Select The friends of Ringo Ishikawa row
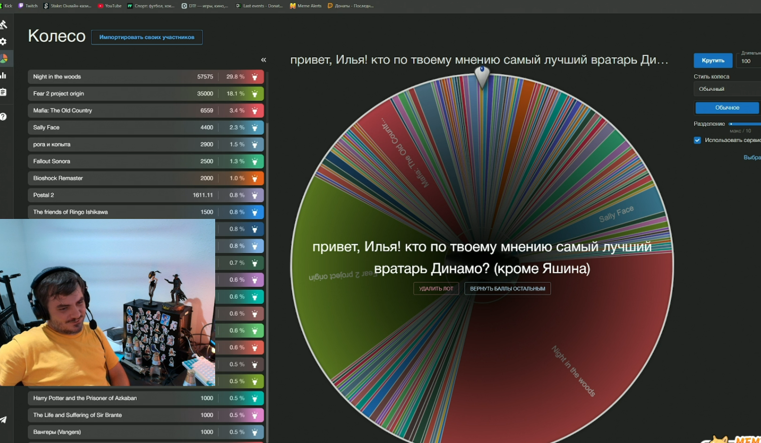The width and height of the screenshot is (761, 443). click(x=146, y=212)
